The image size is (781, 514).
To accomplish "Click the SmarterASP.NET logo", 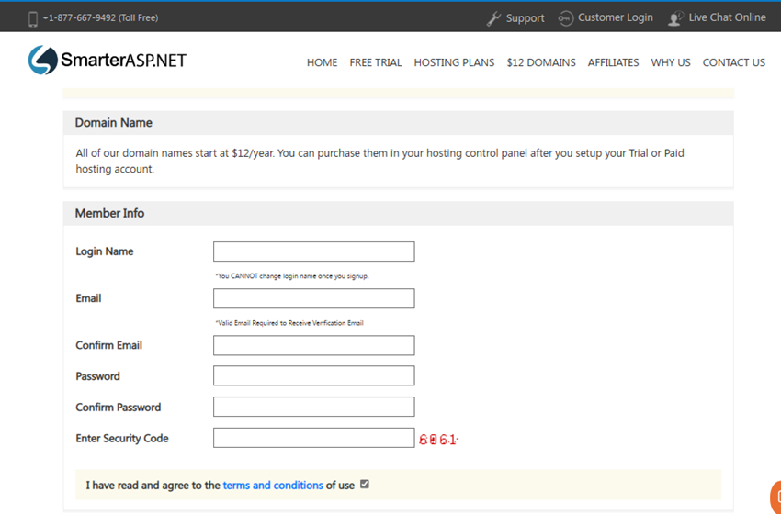I will pos(108,61).
